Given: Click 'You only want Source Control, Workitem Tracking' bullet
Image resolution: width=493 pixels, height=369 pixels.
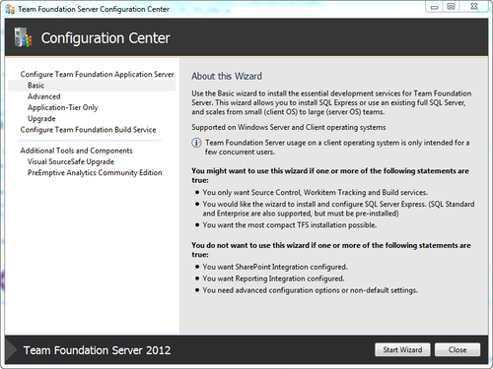Looking at the screenshot, I should click(x=315, y=193).
